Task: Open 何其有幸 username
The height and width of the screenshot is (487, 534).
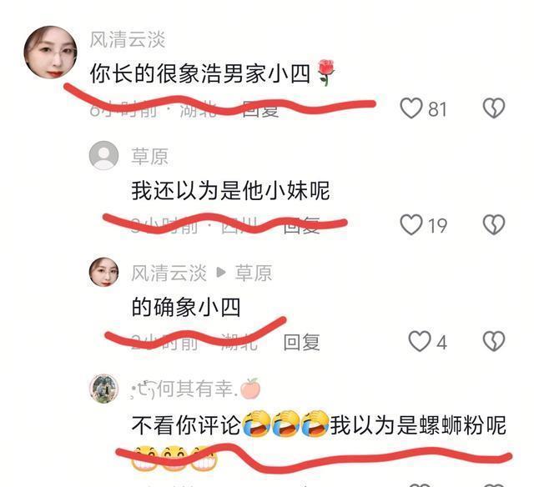Action: click(x=196, y=389)
